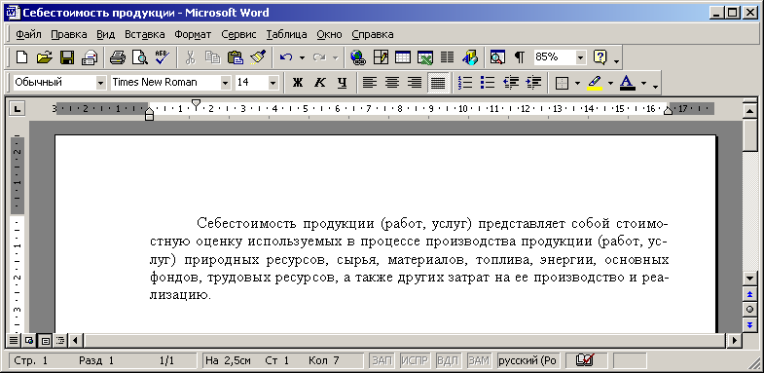
Task: Expand the Times New Roman font list
Action: click(225, 83)
